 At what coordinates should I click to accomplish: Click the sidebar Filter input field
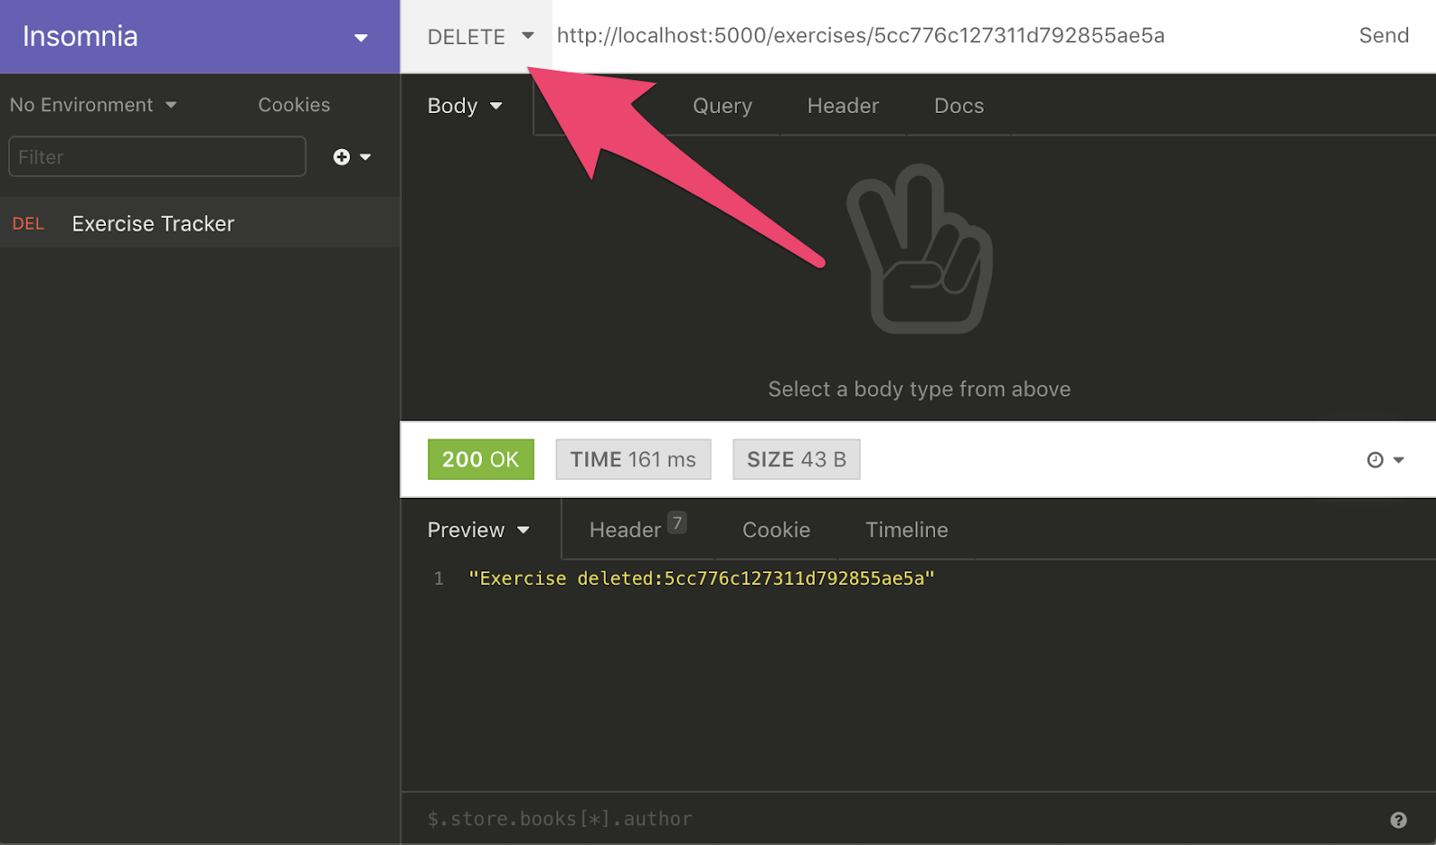coord(157,157)
